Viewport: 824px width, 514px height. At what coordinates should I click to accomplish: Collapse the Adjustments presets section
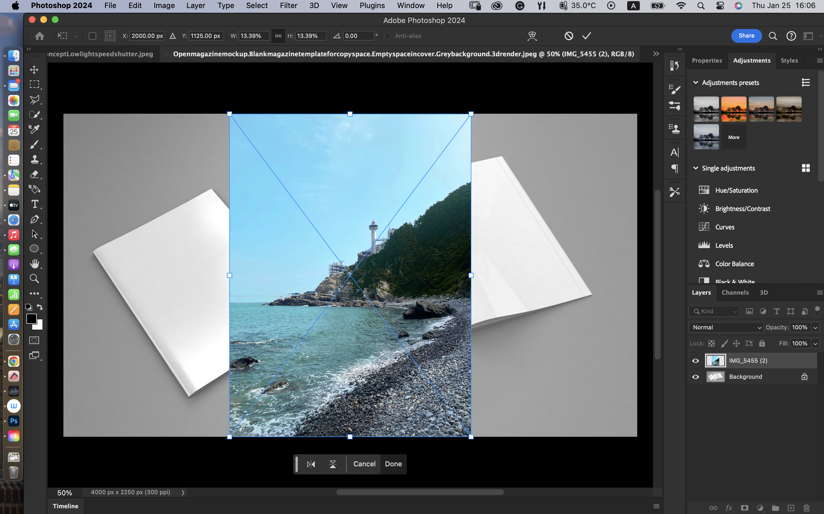coord(695,83)
